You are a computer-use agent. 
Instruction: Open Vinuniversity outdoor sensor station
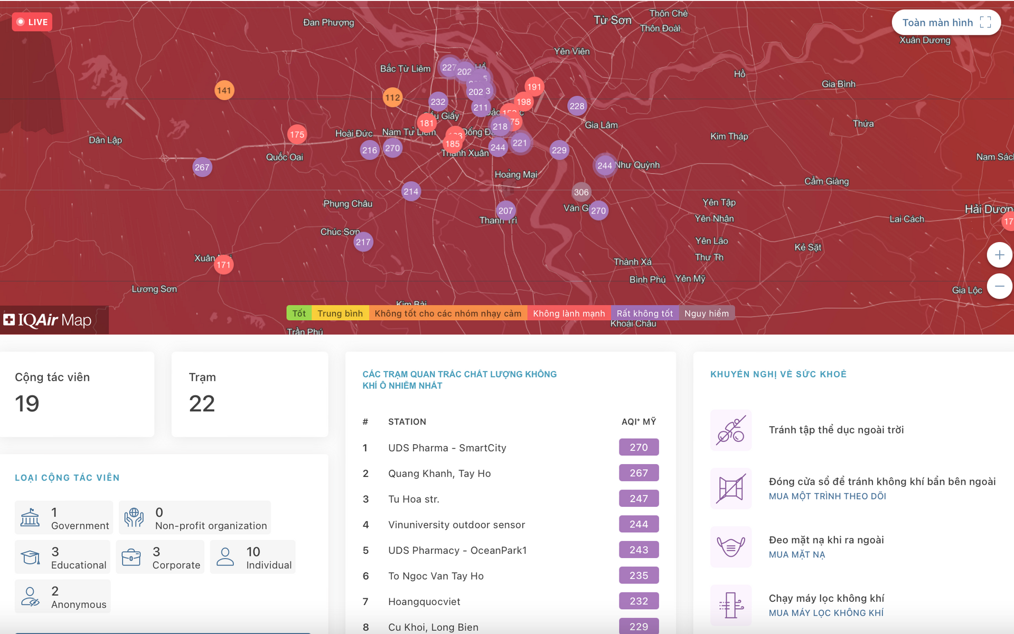click(x=510, y=525)
